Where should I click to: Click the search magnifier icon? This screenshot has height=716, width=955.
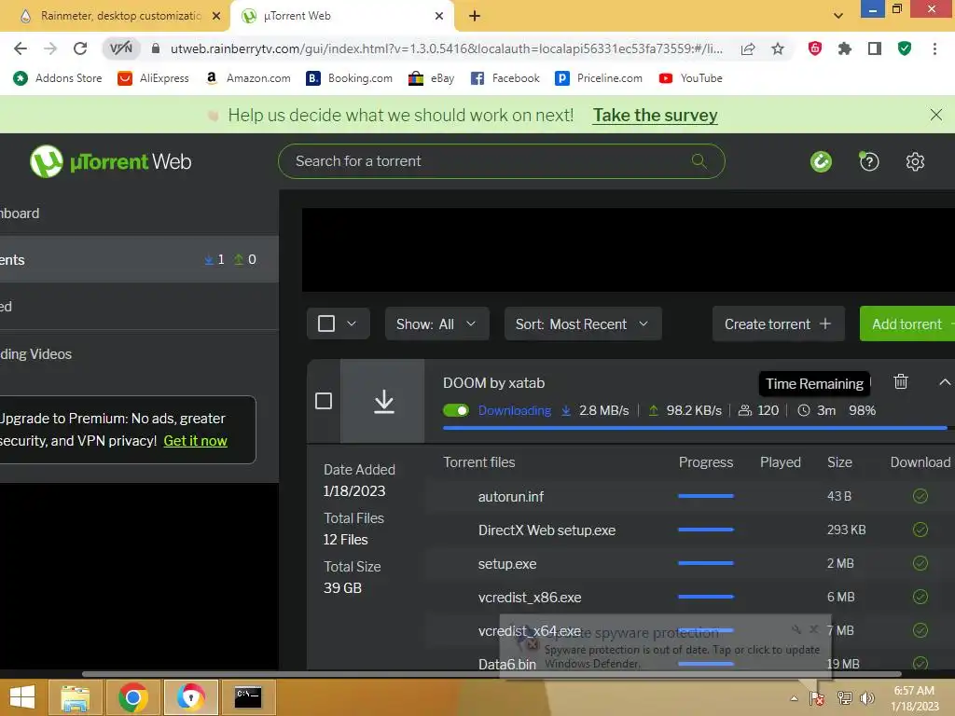click(x=699, y=160)
